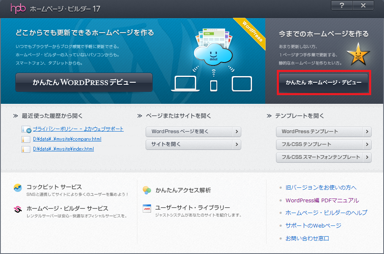Expand arrow on フルCSS スマートフォンテンプレート
Image resolution: width=384 pixels, height=254 pixels.
(367, 157)
